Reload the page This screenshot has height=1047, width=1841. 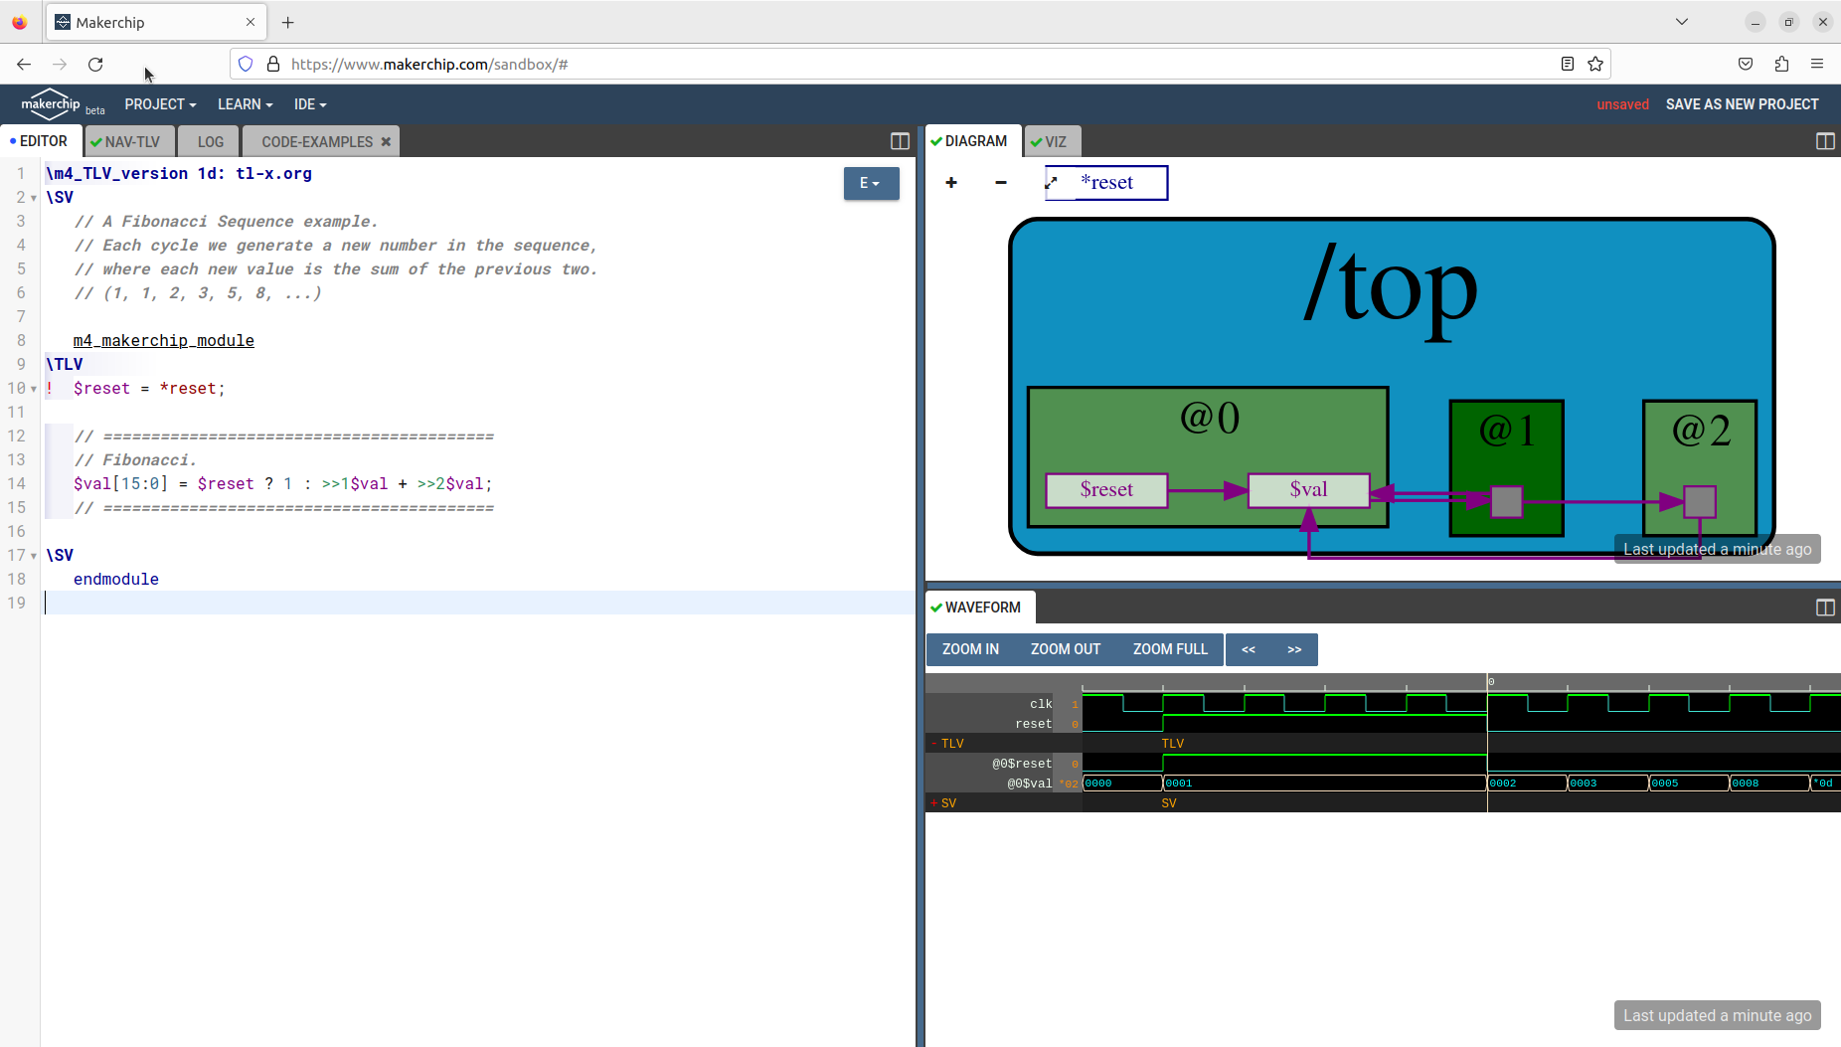[95, 64]
